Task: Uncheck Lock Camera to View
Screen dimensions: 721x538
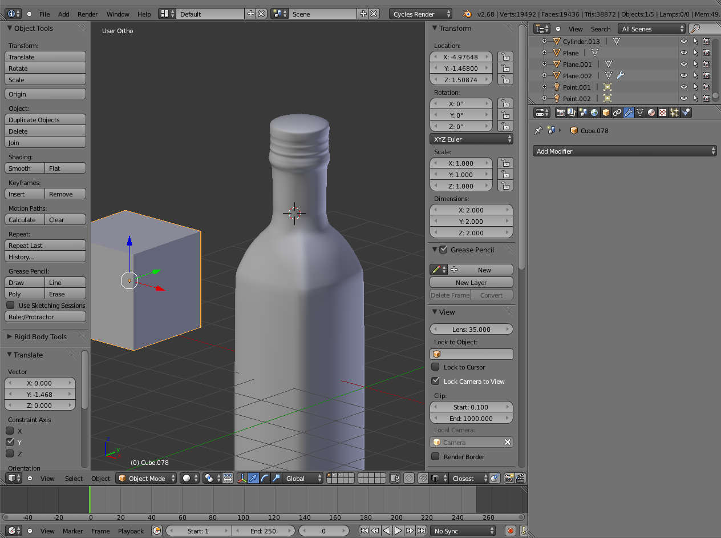Action: pos(435,381)
